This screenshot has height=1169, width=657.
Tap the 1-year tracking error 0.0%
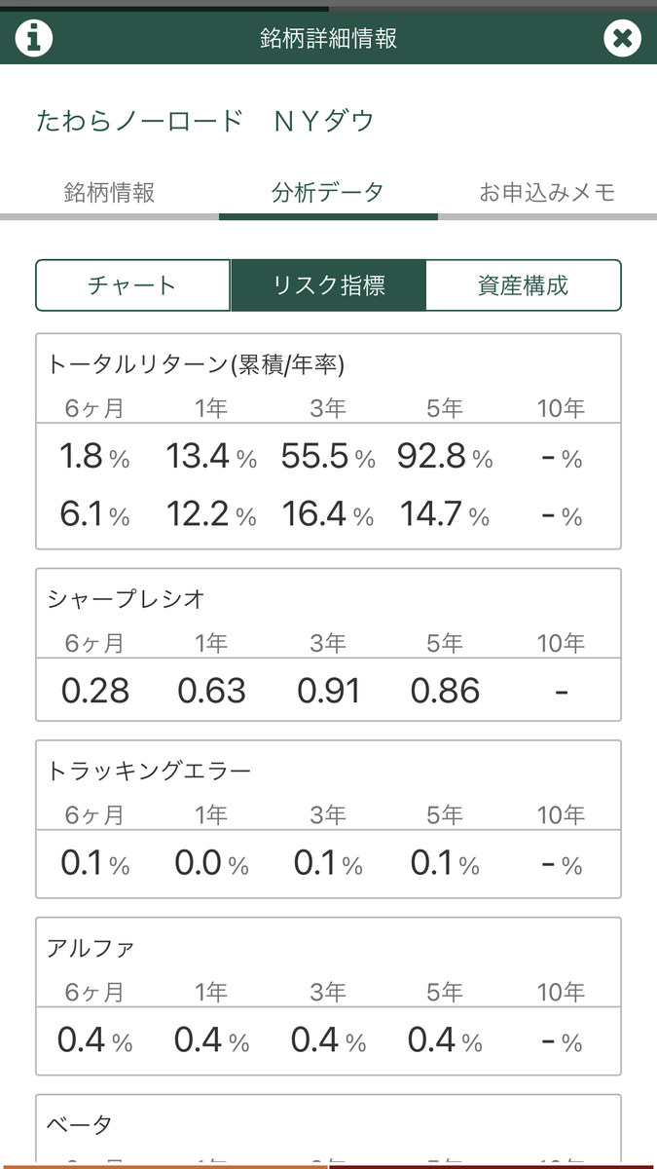click(212, 863)
